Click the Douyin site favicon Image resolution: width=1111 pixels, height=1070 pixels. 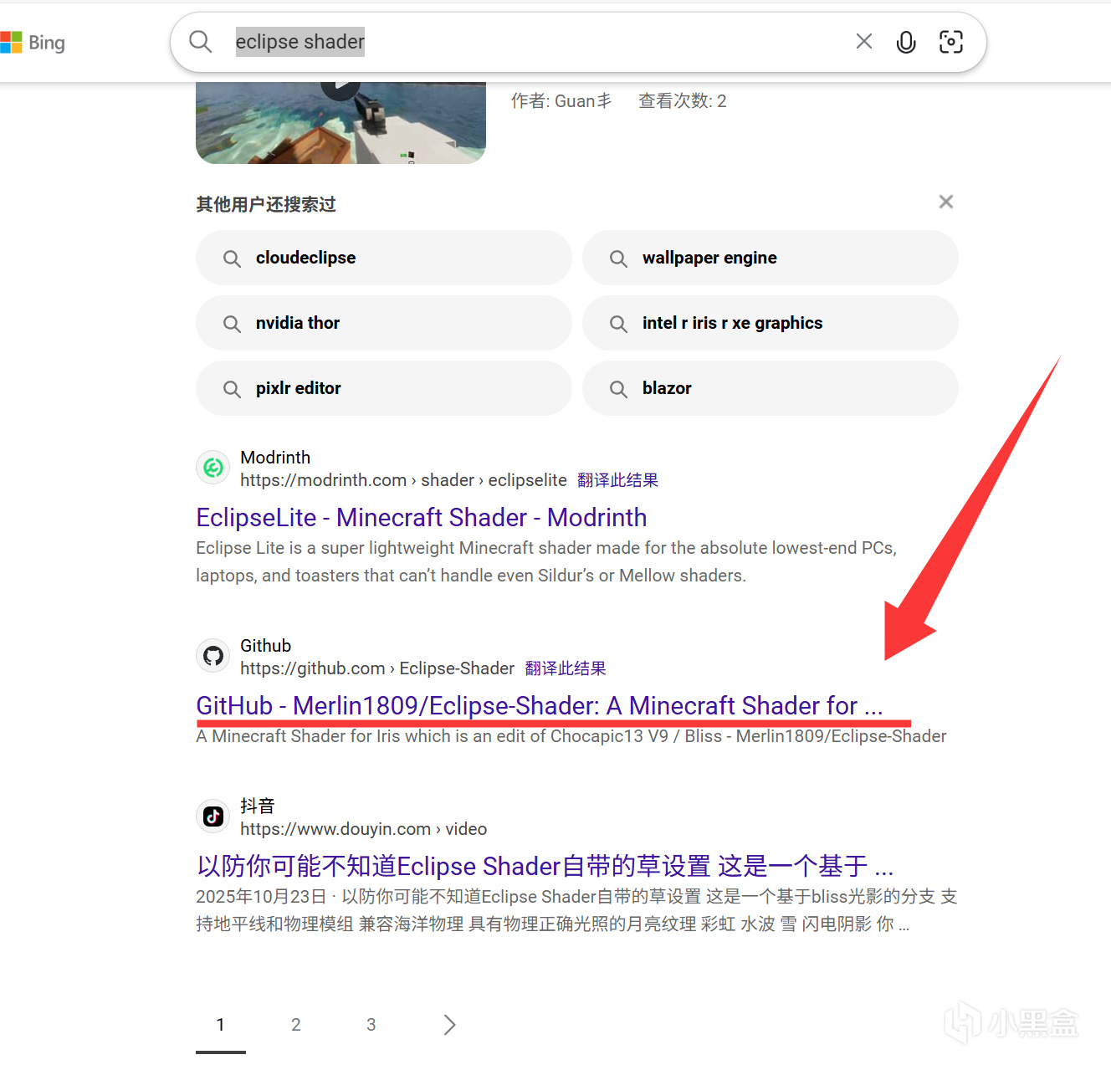point(213,817)
